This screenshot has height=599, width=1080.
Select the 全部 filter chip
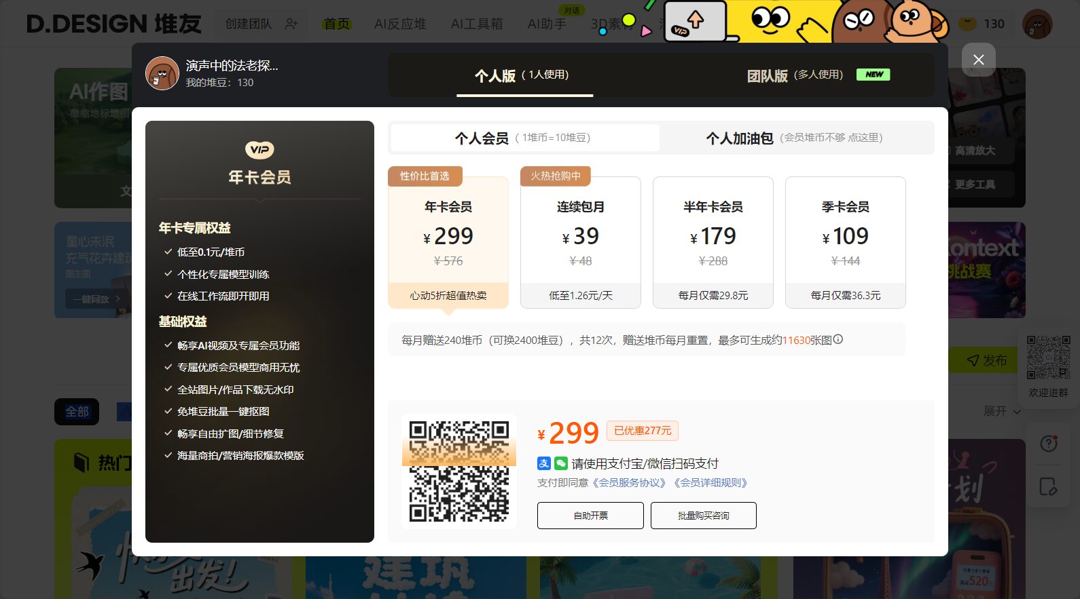[x=77, y=412]
